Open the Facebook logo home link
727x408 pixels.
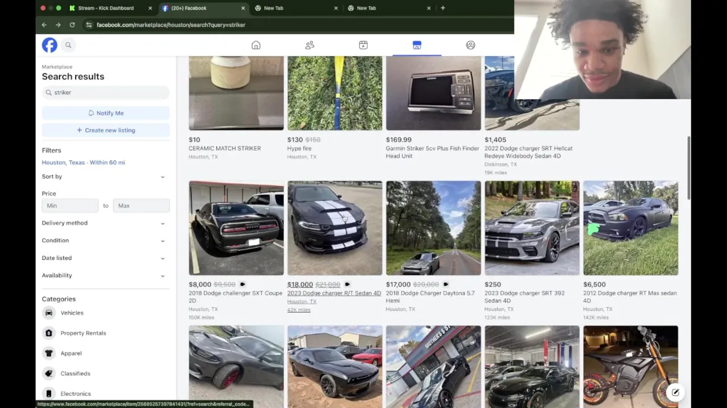pos(49,45)
